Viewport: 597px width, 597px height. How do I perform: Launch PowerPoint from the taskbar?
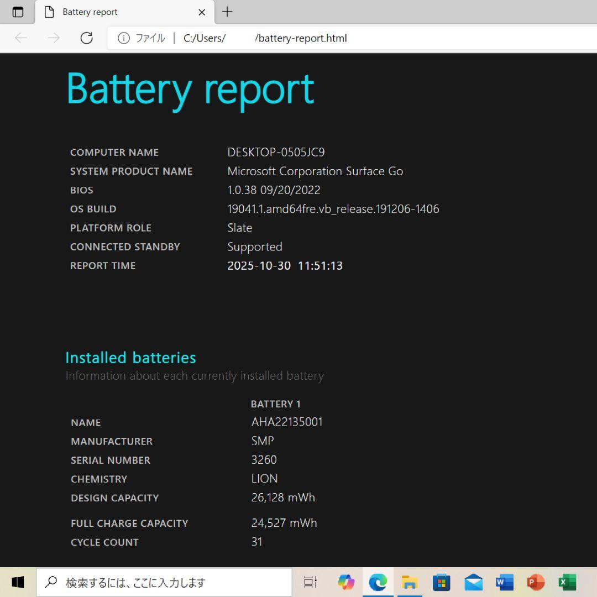536,582
